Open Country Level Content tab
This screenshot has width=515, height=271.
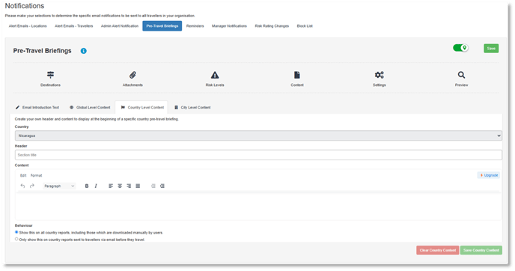pyautogui.click(x=141, y=107)
